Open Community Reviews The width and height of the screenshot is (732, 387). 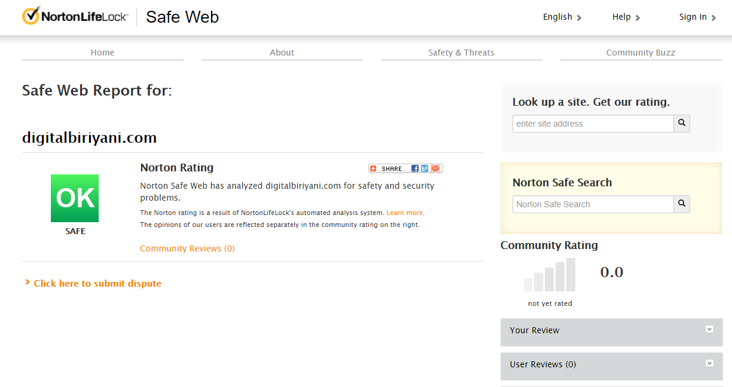coord(187,248)
